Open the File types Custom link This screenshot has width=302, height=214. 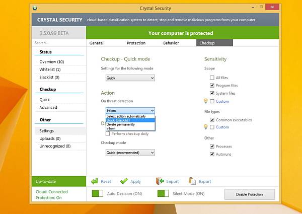tap(222, 127)
